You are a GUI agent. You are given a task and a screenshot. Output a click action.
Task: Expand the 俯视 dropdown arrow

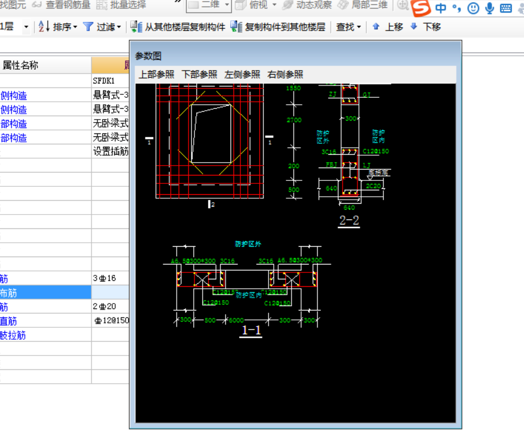pyautogui.click(x=275, y=4)
